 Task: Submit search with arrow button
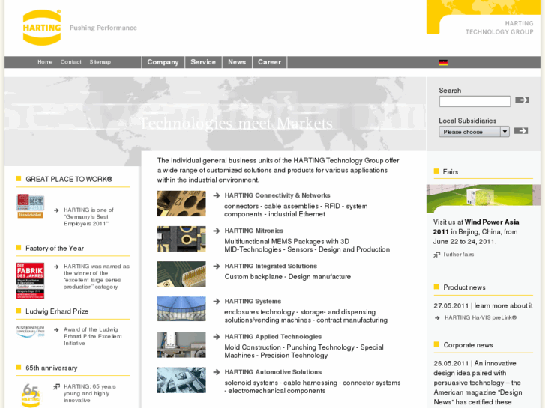coord(522,100)
